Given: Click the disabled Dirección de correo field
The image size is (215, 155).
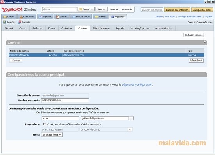Looking at the screenshot, I should 65,96.
